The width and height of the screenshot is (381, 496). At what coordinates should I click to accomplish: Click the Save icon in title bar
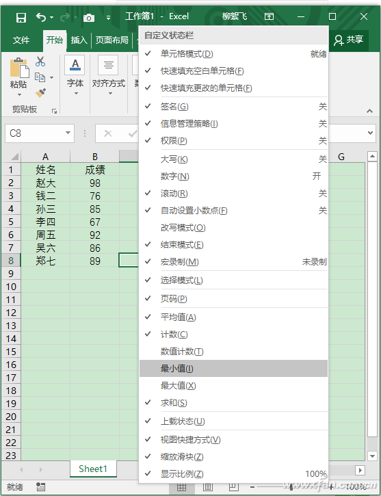coord(21,17)
